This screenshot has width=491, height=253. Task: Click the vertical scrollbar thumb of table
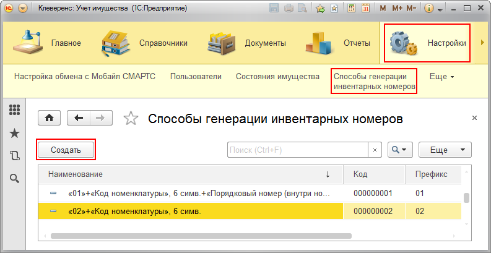coord(467,198)
